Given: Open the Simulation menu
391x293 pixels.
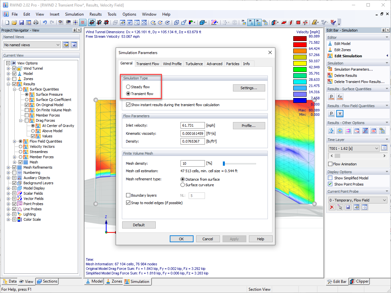Looking at the screenshot, I should coord(74,14).
